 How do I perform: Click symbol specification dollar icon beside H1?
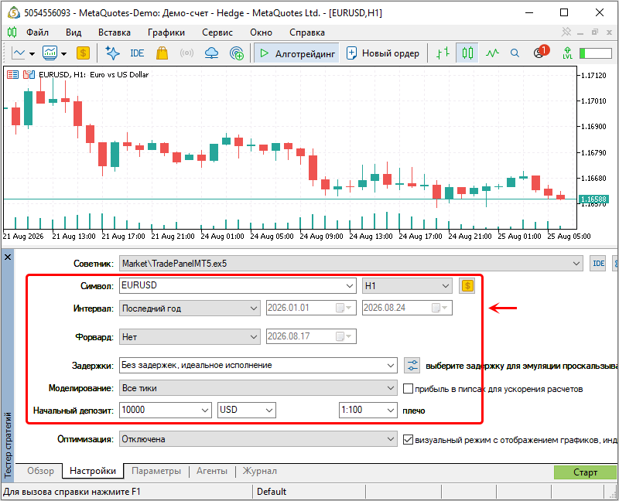(x=467, y=285)
